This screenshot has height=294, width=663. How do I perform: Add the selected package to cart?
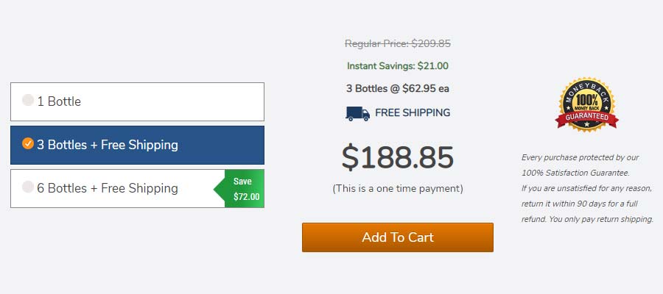398,237
